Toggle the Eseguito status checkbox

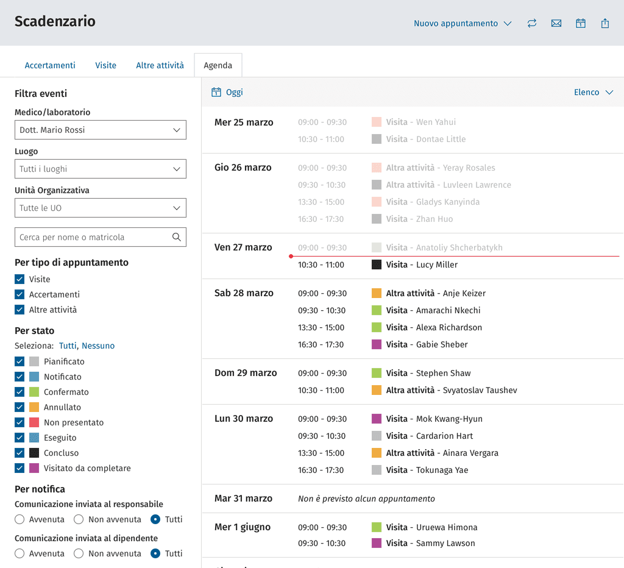click(x=19, y=438)
